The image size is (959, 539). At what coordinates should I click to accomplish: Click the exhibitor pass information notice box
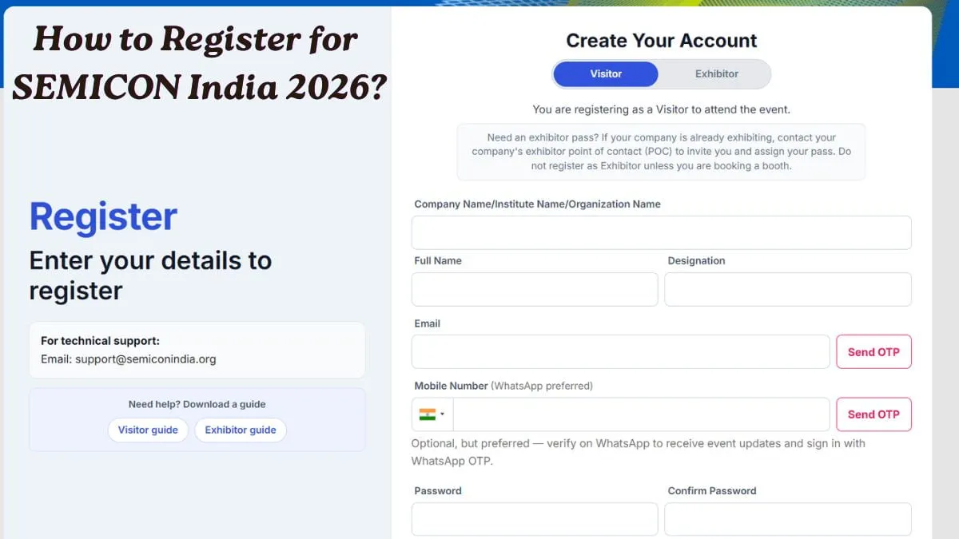pyautogui.click(x=662, y=152)
